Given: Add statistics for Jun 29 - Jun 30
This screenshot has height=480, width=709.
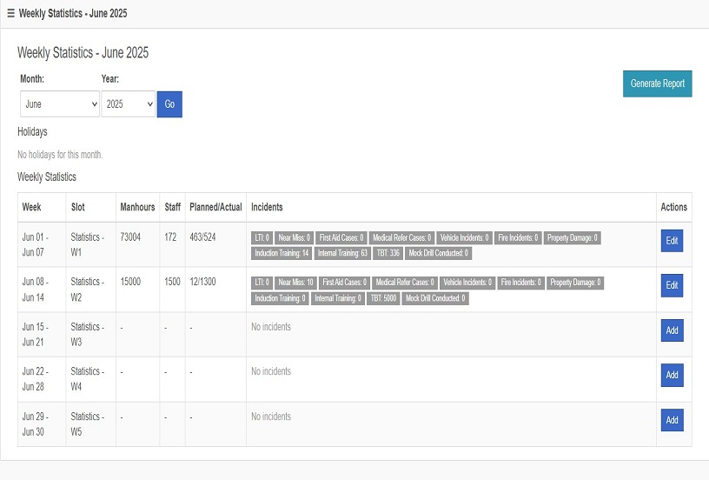Looking at the screenshot, I should pos(672,420).
